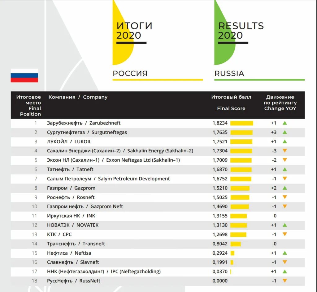Click company name ЛУКОЙЛ / LUKOIL
Screen dimensions: 317x292
click(x=69, y=142)
